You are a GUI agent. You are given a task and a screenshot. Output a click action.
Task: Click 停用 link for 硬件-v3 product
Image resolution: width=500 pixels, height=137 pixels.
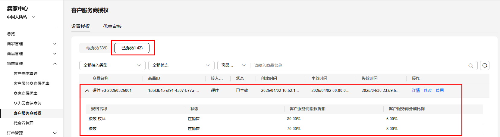(x=440, y=90)
